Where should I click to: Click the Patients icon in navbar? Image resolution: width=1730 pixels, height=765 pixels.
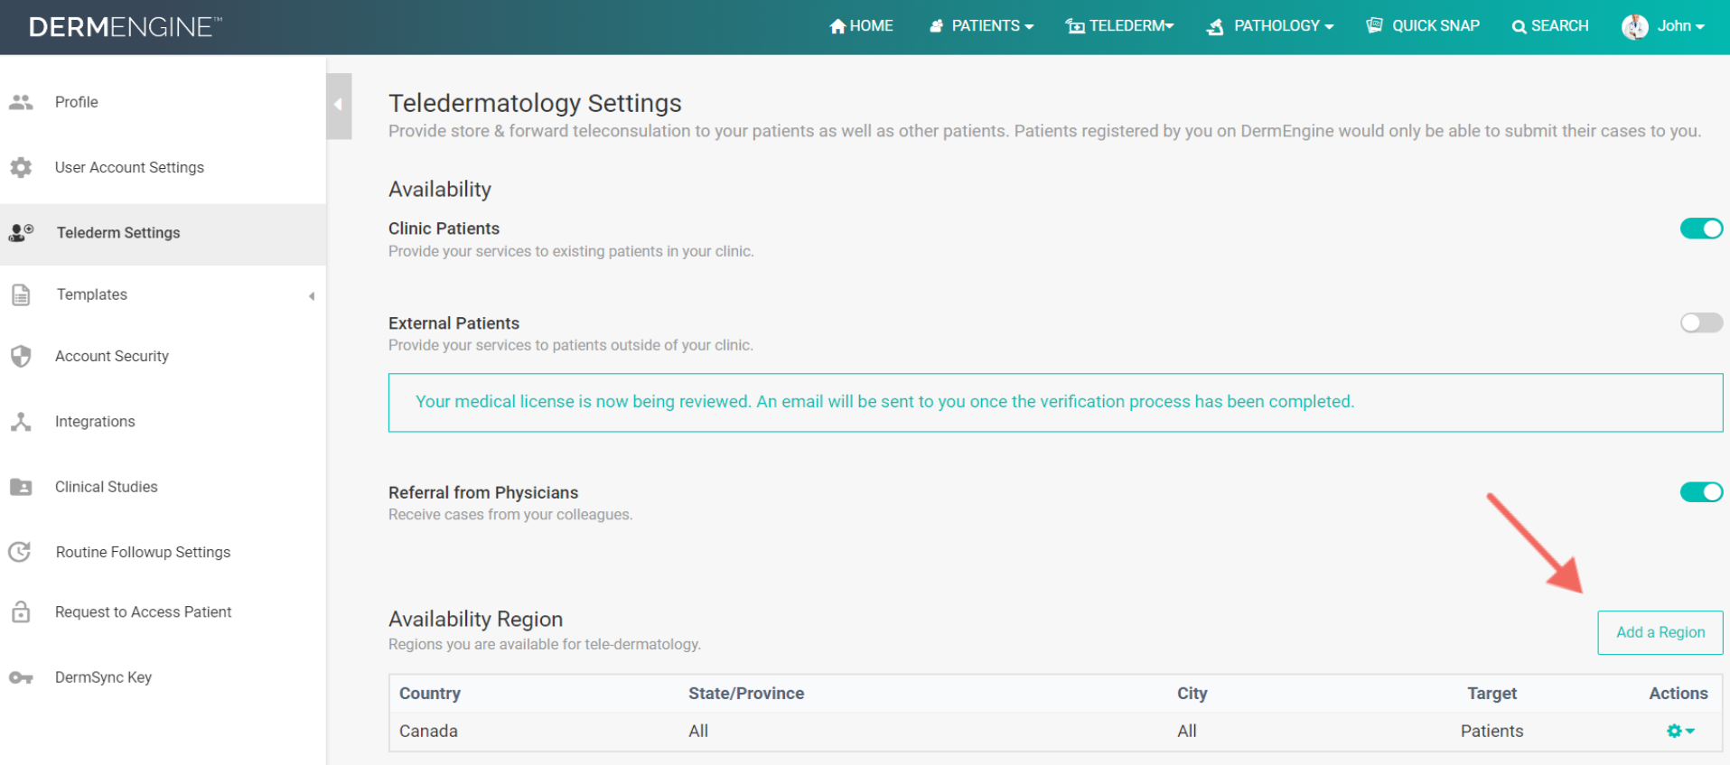pos(937,26)
